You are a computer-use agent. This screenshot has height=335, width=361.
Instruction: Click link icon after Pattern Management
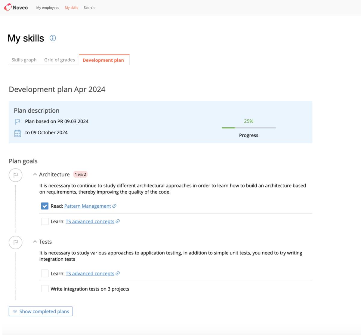[x=114, y=206]
